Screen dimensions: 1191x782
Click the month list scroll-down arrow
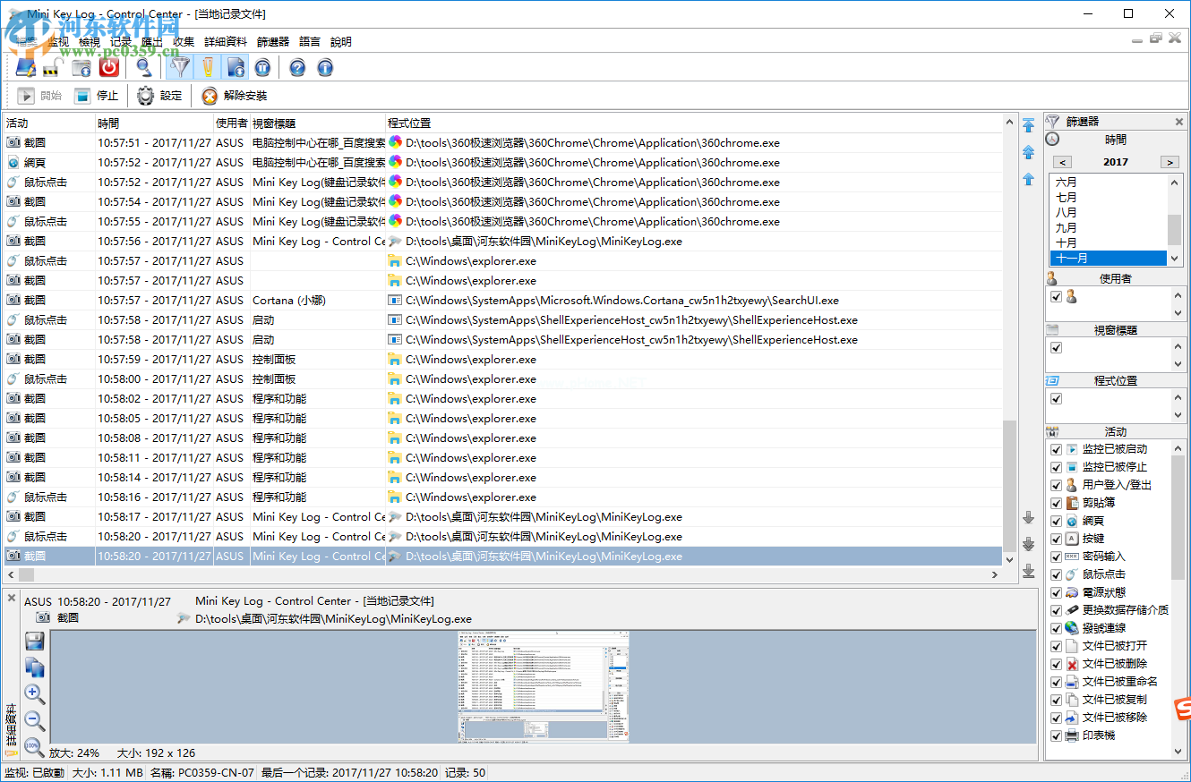[1176, 259]
